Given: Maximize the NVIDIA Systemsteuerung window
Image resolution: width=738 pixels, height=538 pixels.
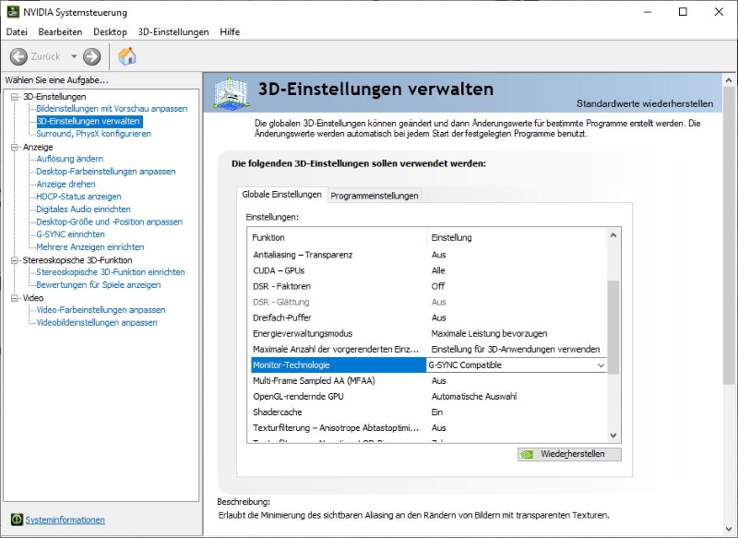Looking at the screenshot, I should (x=683, y=12).
